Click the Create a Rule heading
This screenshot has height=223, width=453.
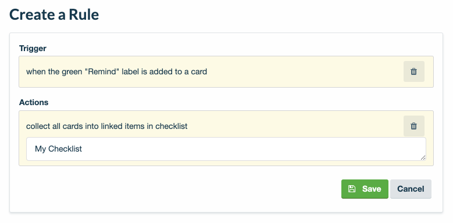tap(54, 15)
